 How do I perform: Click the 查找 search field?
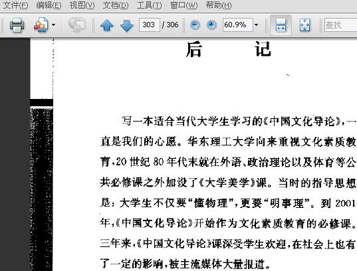340,25
